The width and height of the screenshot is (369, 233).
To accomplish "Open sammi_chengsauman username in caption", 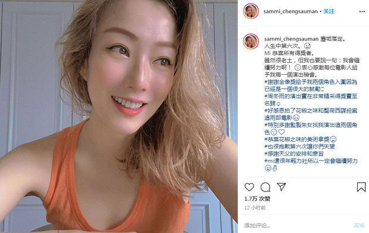I will tap(292, 39).
